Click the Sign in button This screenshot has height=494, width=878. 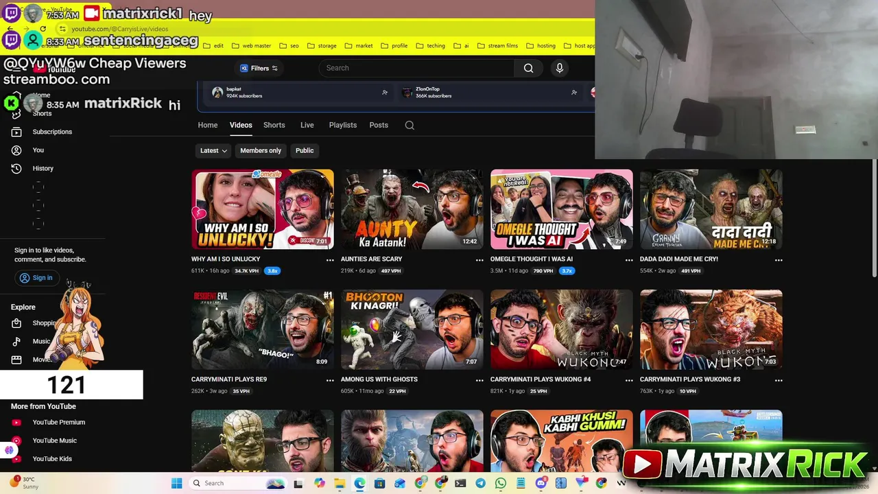click(36, 278)
